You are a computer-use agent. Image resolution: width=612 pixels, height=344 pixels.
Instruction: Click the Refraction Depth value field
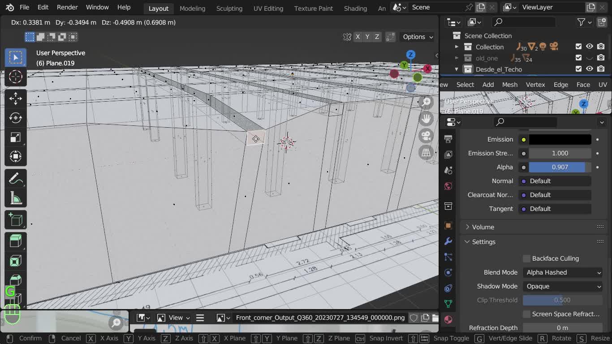[562, 328]
